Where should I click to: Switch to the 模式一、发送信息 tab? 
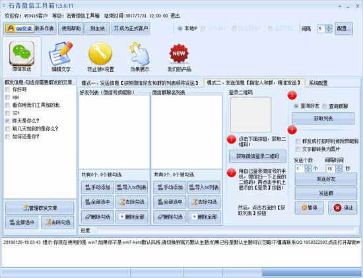click(x=140, y=83)
